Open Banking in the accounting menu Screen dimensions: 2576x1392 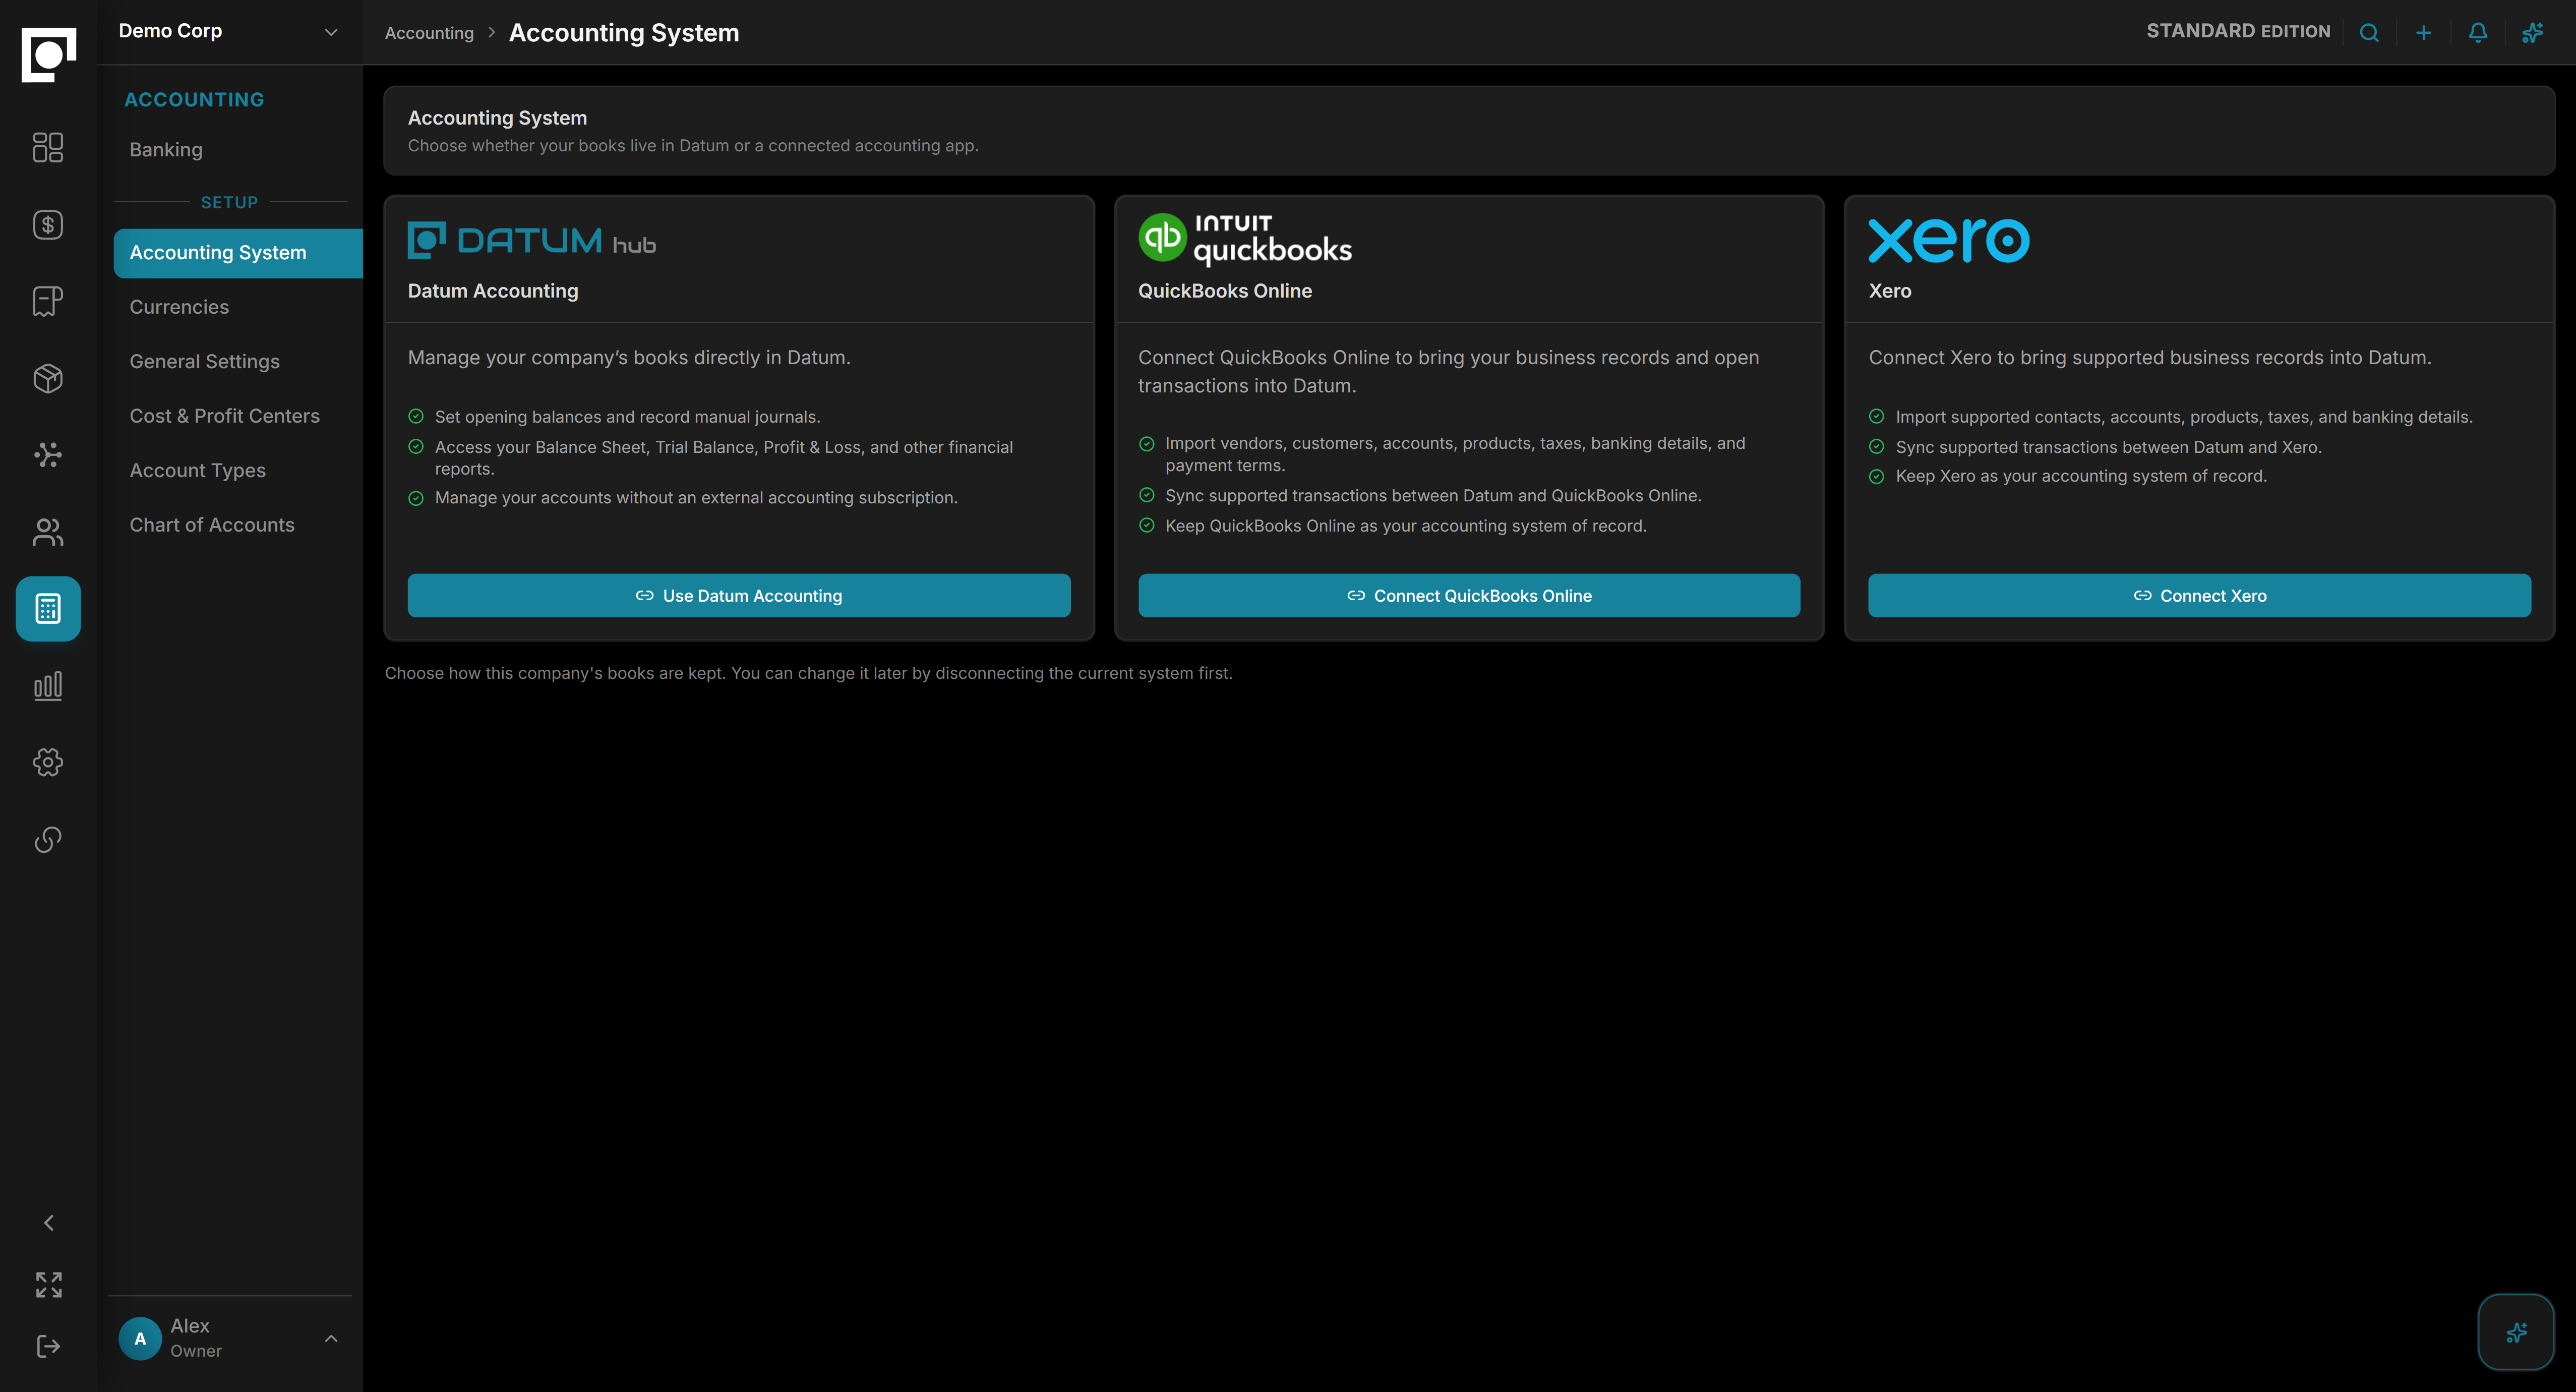(x=166, y=149)
